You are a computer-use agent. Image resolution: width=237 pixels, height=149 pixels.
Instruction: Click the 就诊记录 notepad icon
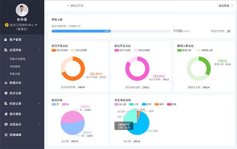pos(6,93)
